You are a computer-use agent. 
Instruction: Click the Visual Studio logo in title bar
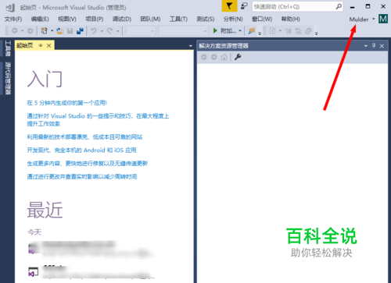10,7
